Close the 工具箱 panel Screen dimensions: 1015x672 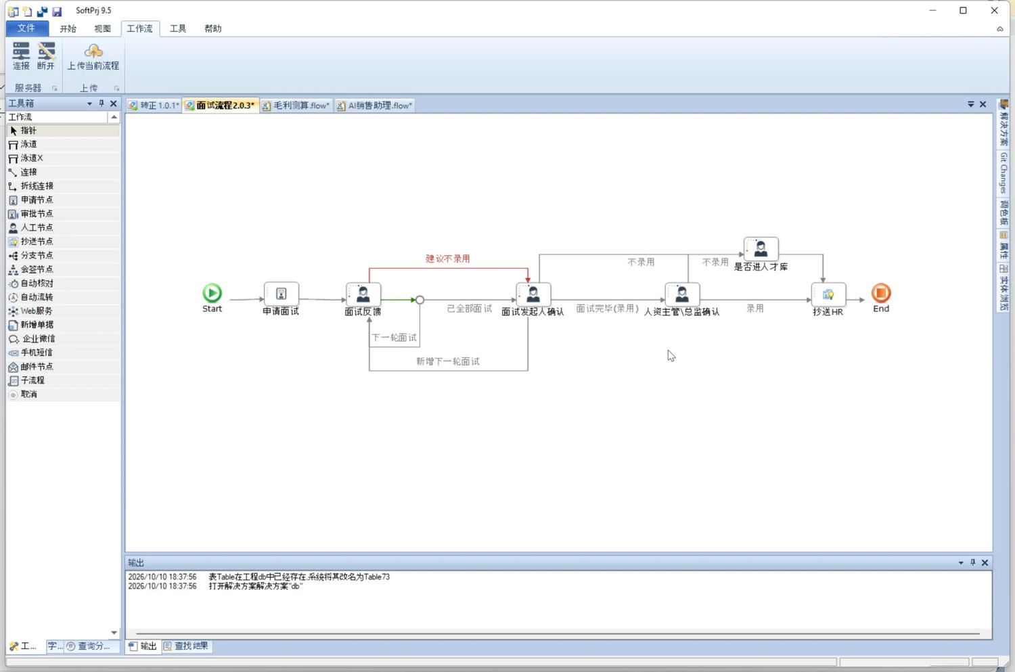pos(114,104)
